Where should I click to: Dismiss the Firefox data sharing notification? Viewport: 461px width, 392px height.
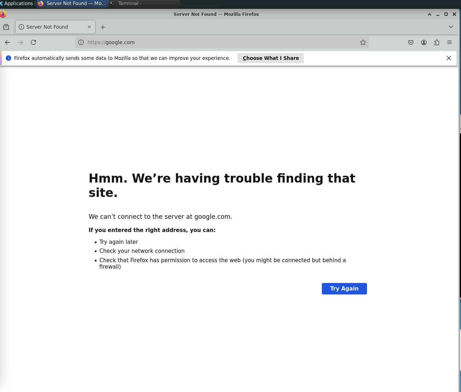point(449,58)
